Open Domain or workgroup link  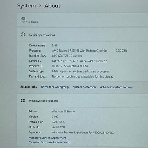pos(55,87)
